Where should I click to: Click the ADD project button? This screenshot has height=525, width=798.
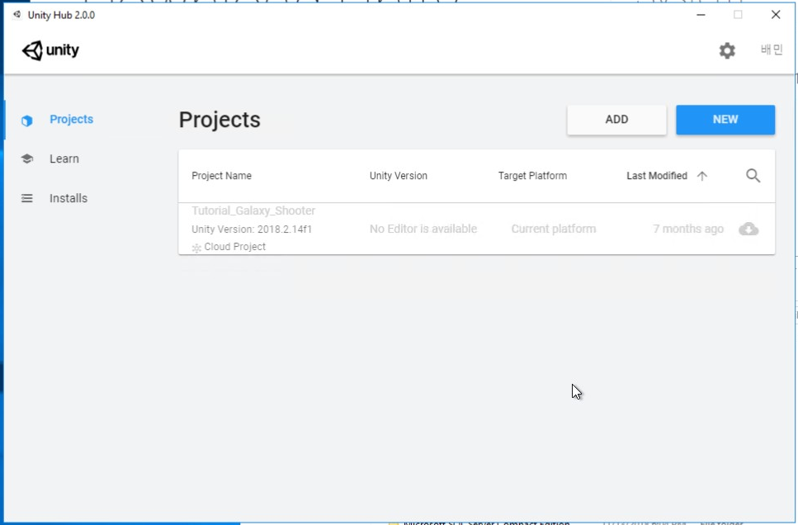(x=616, y=120)
